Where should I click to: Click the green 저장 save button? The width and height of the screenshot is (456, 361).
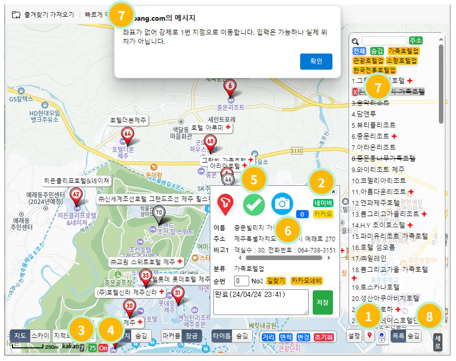point(322,302)
